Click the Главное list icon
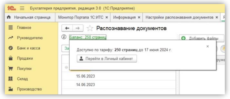This screenshot has width=230, height=99. coord(11,28)
